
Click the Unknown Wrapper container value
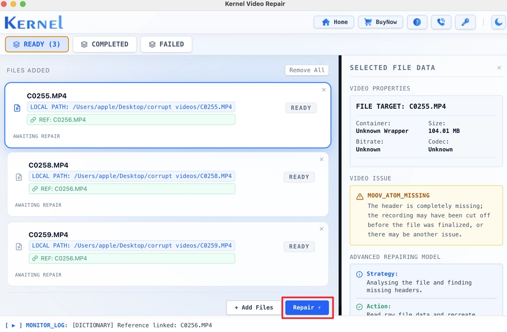[382, 131]
